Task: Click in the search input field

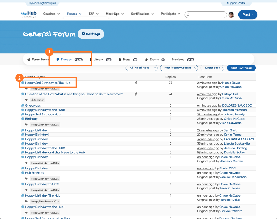Action: (208, 15)
